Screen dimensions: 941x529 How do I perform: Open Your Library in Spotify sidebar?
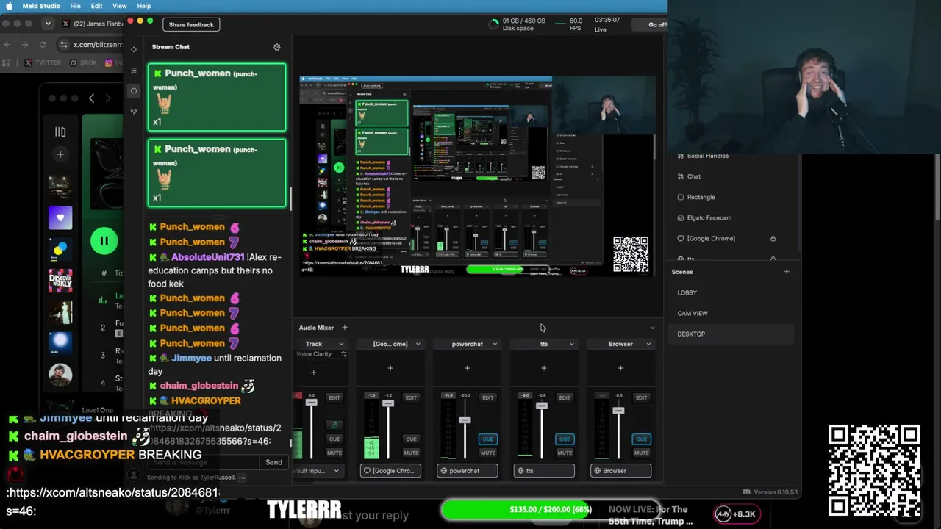pyautogui.click(x=60, y=132)
